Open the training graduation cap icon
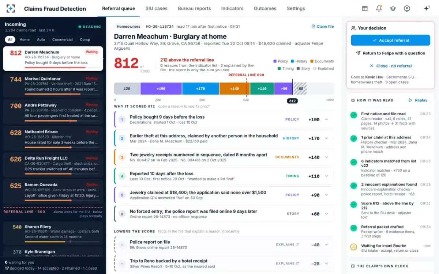The width and height of the screenshot is (439, 274). [x=393, y=8]
